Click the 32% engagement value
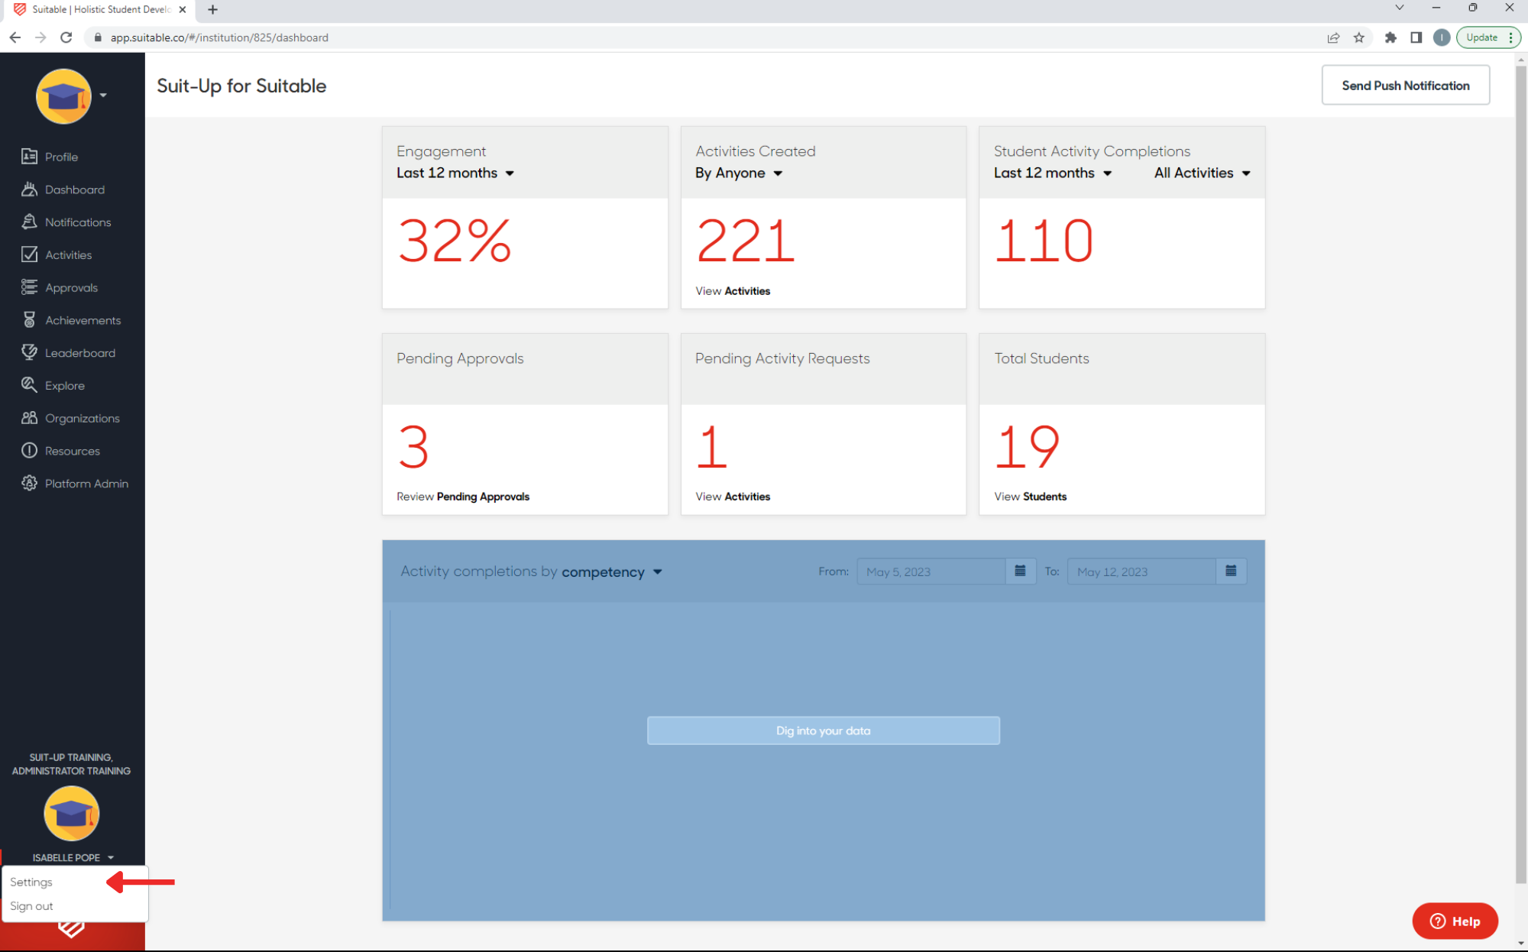 (455, 241)
